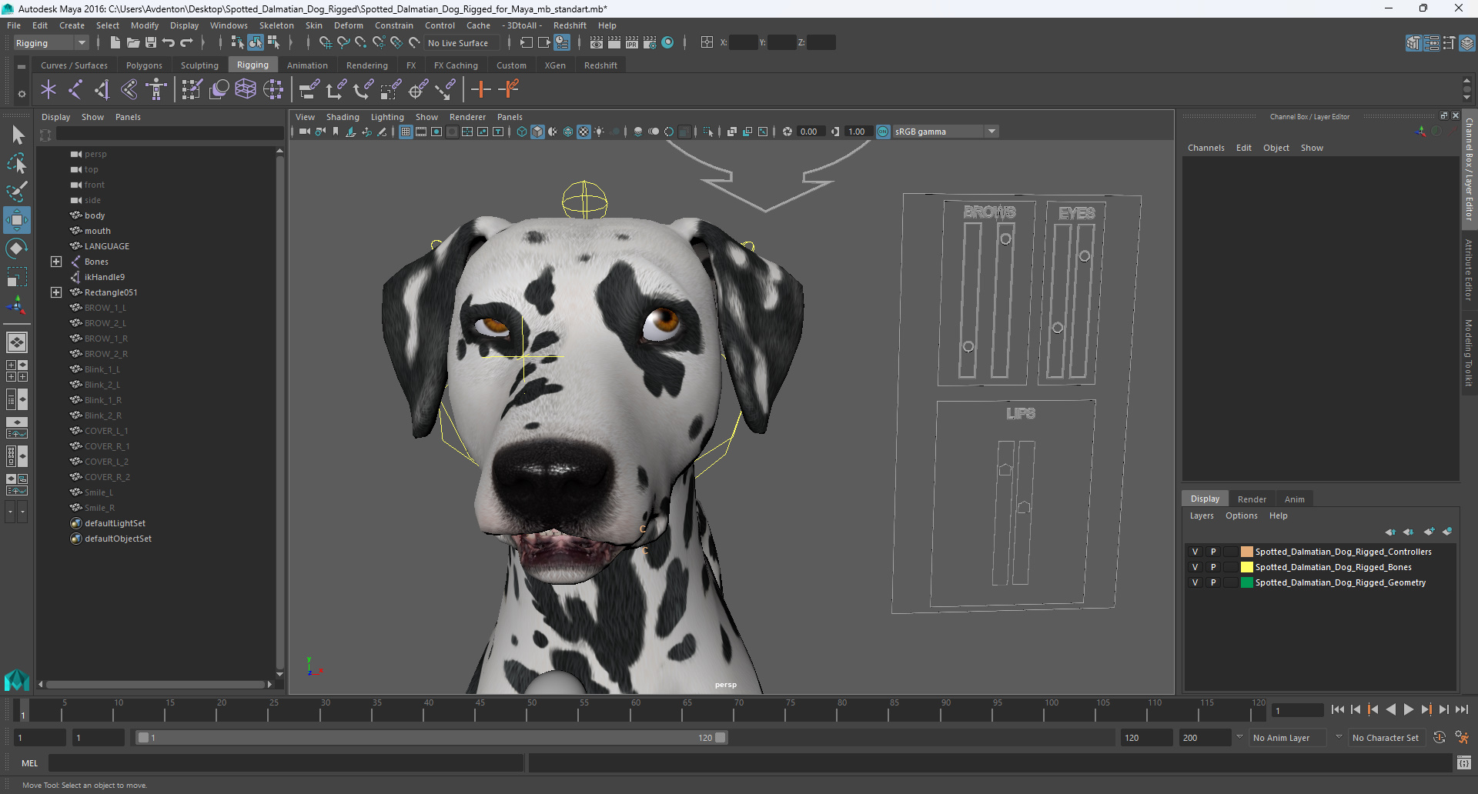Viewport: 1478px width, 794px height.
Task: Click the go to start of playback button
Action: (x=1338, y=709)
